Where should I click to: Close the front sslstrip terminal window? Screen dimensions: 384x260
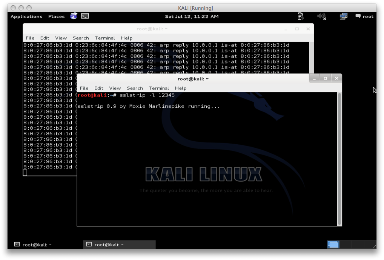pyautogui.click(x=336, y=78)
